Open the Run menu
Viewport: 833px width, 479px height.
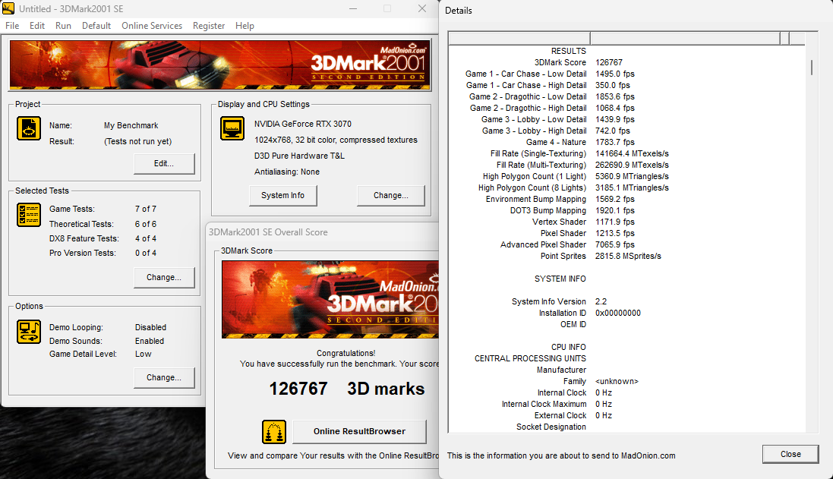(63, 26)
